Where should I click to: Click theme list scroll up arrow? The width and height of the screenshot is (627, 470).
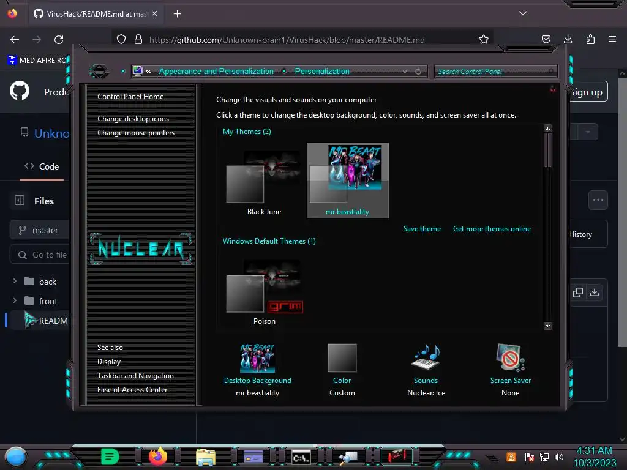click(547, 129)
